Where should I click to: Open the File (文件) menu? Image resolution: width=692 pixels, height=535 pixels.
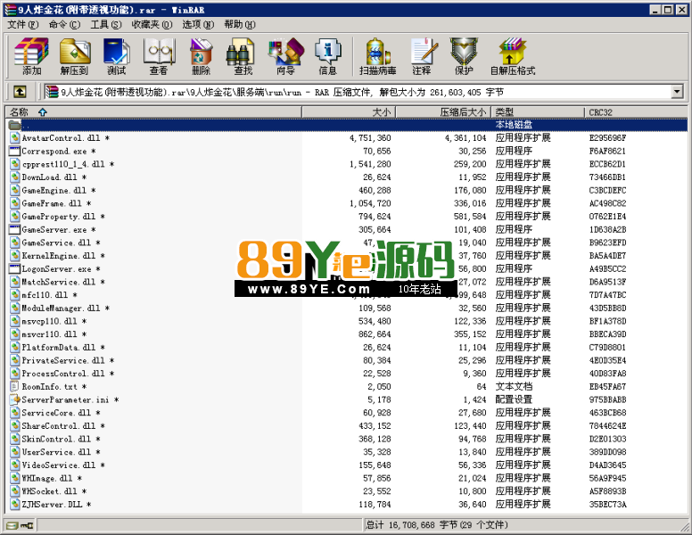(18, 25)
